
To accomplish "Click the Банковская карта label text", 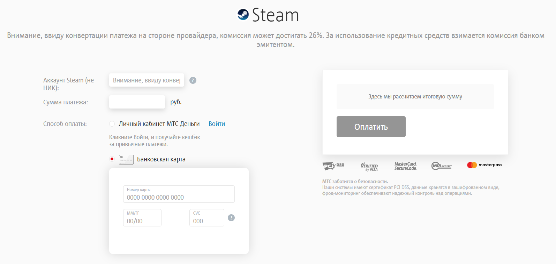I will [x=161, y=159].
